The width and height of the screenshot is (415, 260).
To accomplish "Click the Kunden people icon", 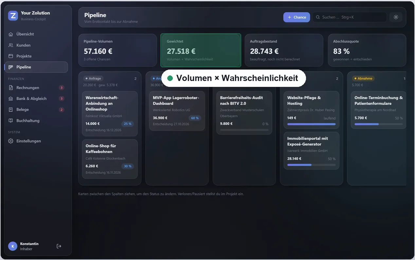I will 11,45.
